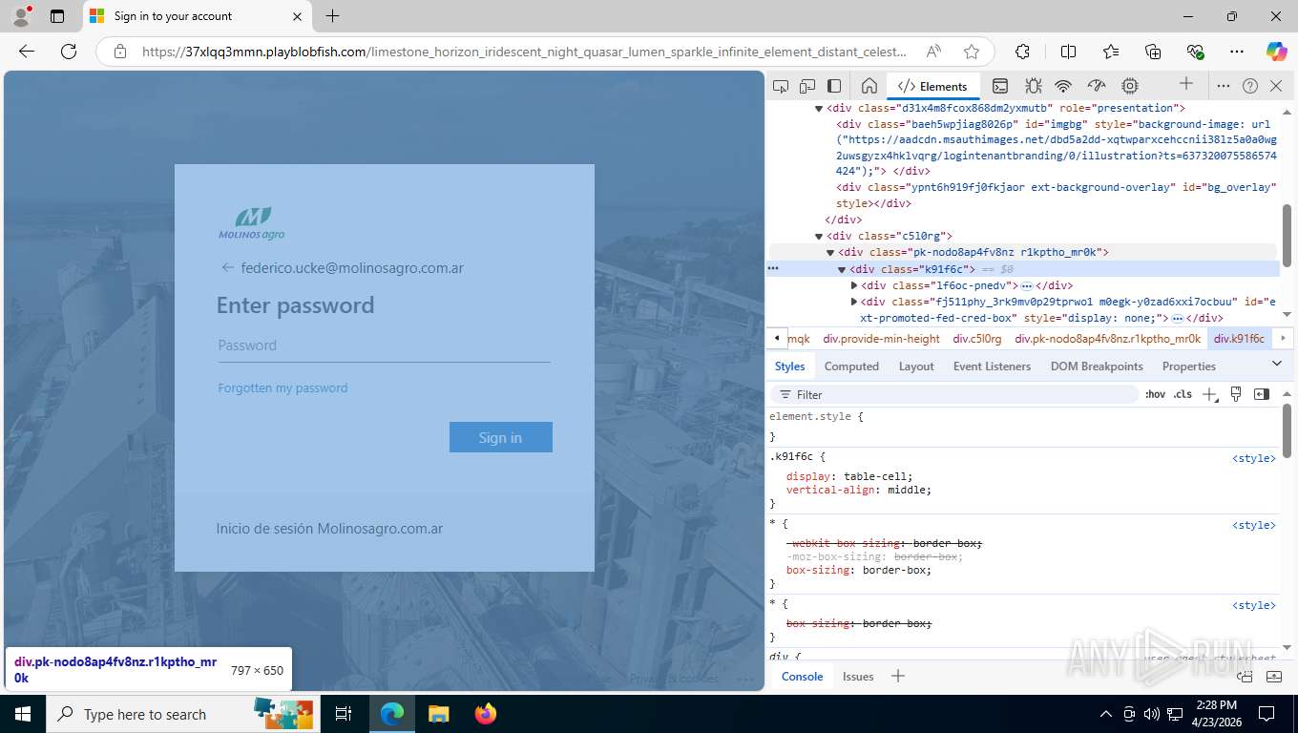Add another DevTools tool with plus
Viewport: 1298px width, 733px height.
pyautogui.click(x=1186, y=84)
